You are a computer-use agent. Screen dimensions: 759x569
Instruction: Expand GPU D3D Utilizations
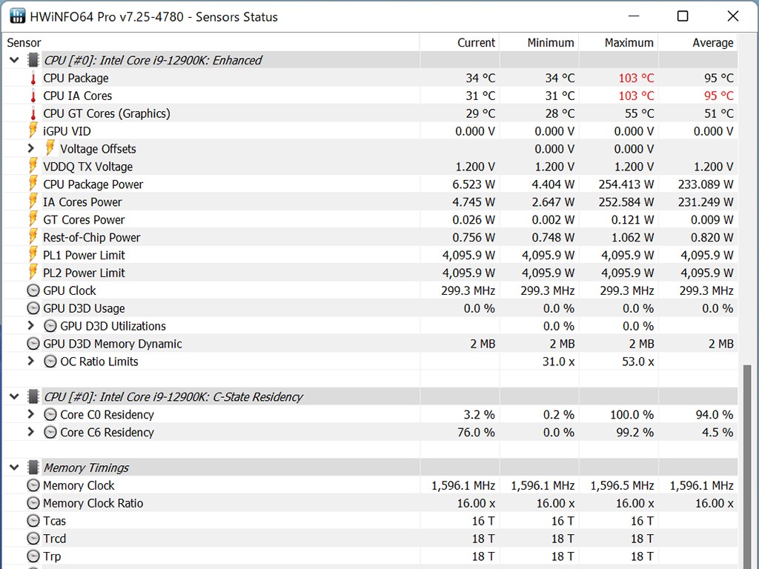click(x=30, y=326)
